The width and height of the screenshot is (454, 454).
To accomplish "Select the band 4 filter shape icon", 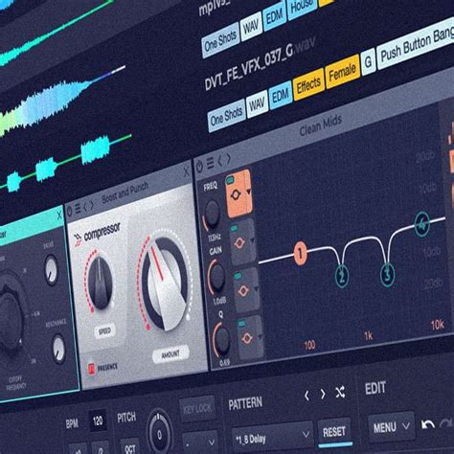I will 247,338.
